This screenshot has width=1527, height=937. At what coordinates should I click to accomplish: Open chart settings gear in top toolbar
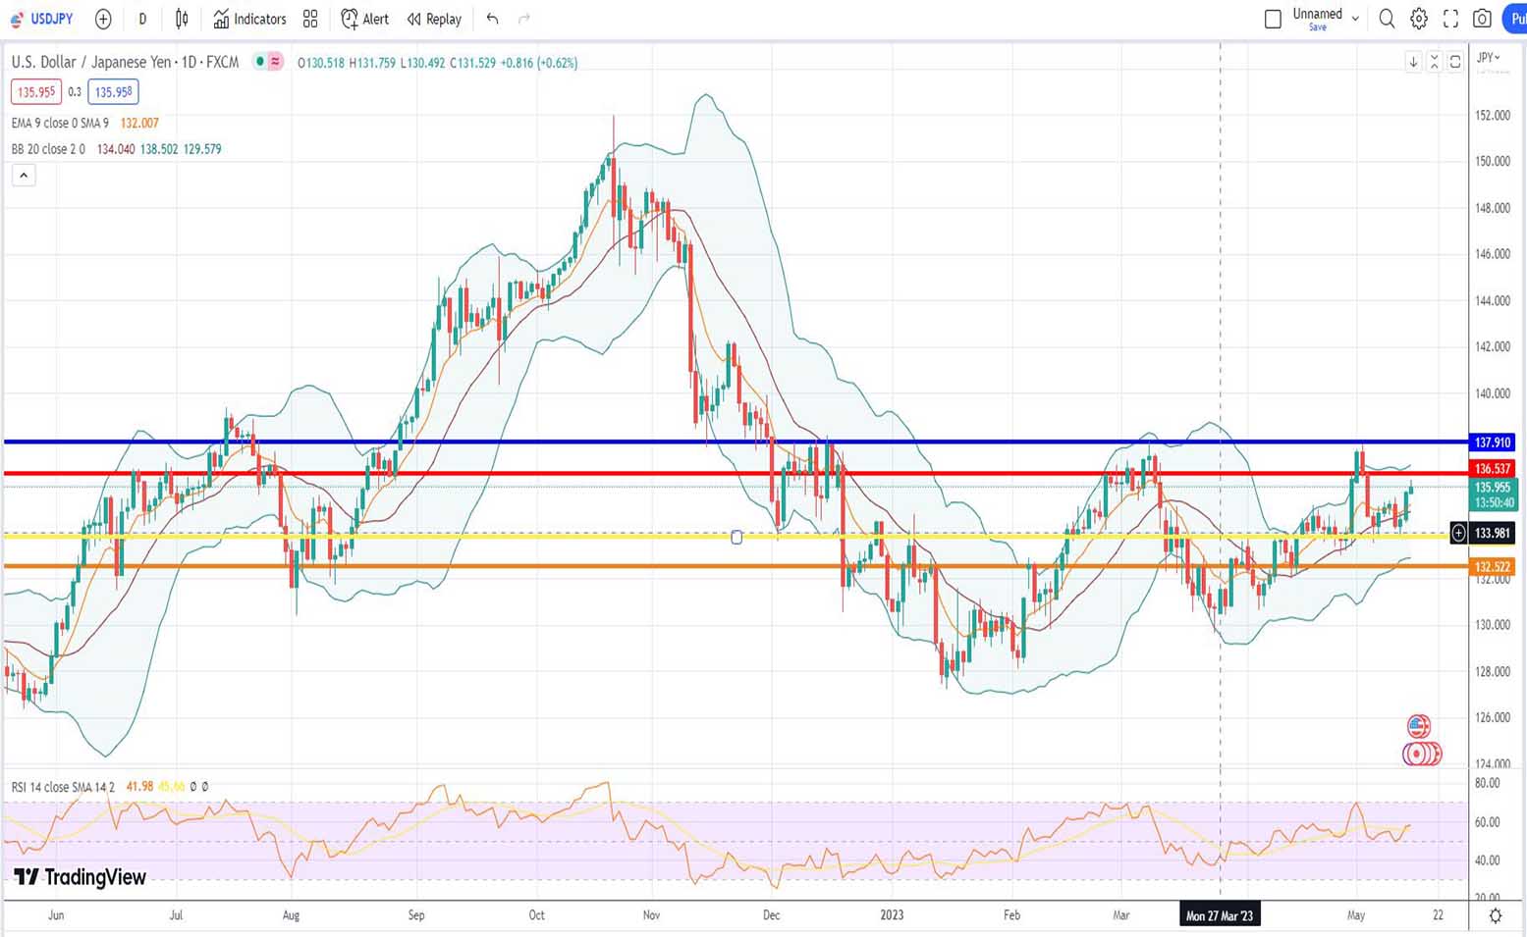tap(1419, 19)
